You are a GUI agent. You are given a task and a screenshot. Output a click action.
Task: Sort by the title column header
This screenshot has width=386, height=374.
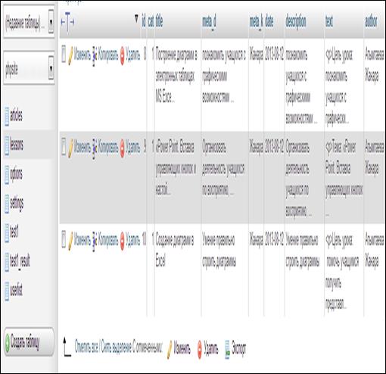click(159, 21)
